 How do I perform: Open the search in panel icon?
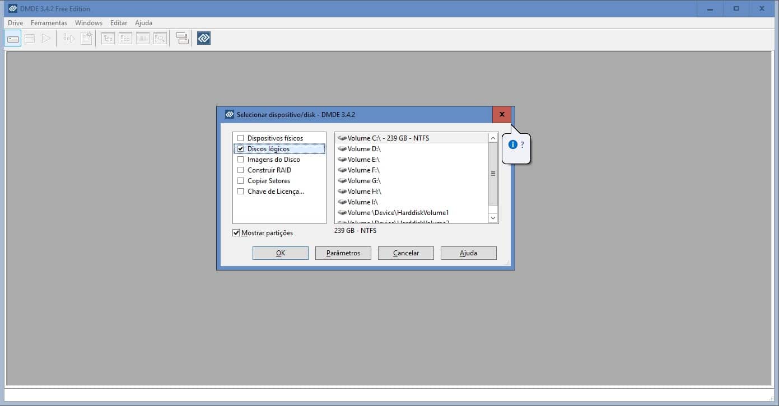point(160,39)
